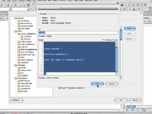Open the HTML menu
The height and width of the screenshot is (114, 152).
click(28, 1)
